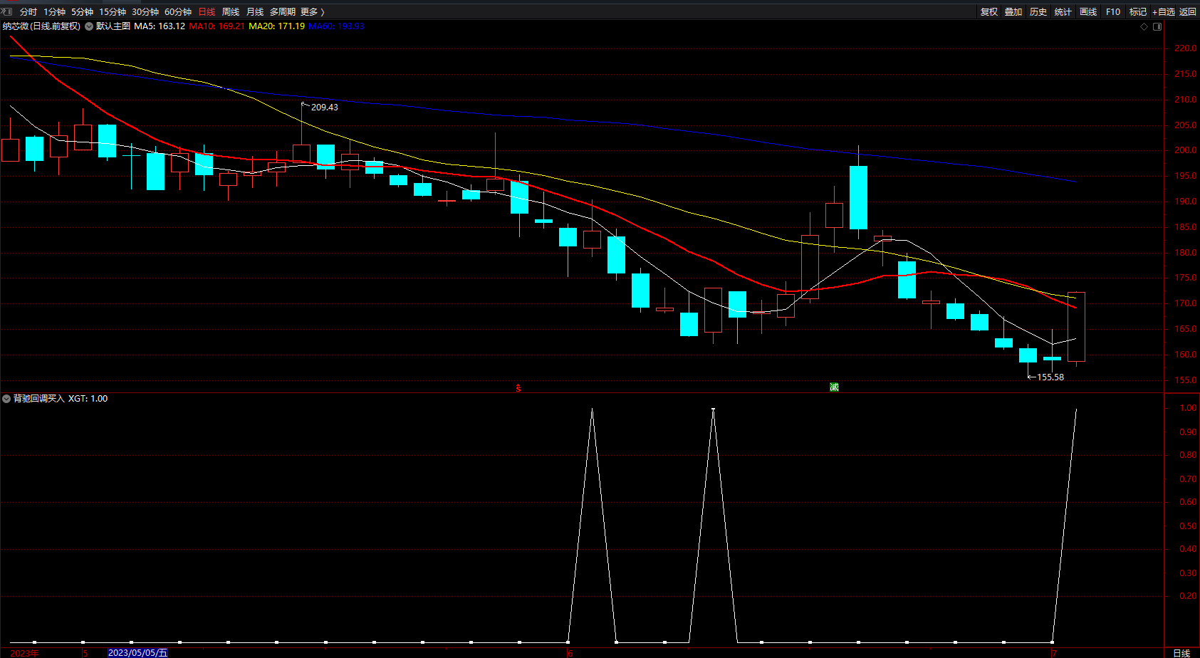Click the 0.50 label on indicator axis
The image size is (1200, 658).
1188,526
